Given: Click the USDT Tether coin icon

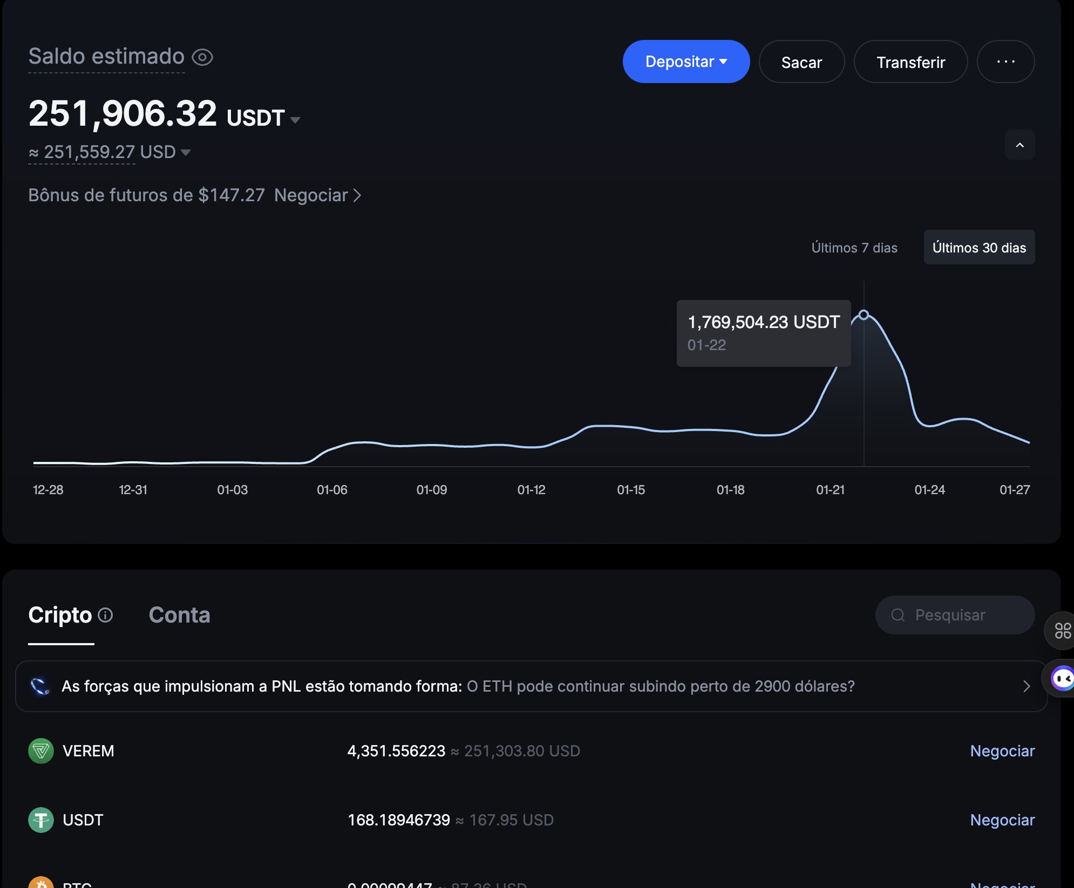Looking at the screenshot, I should (x=41, y=819).
